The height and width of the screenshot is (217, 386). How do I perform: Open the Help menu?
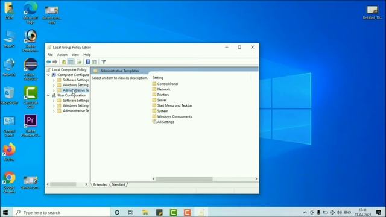(87, 55)
